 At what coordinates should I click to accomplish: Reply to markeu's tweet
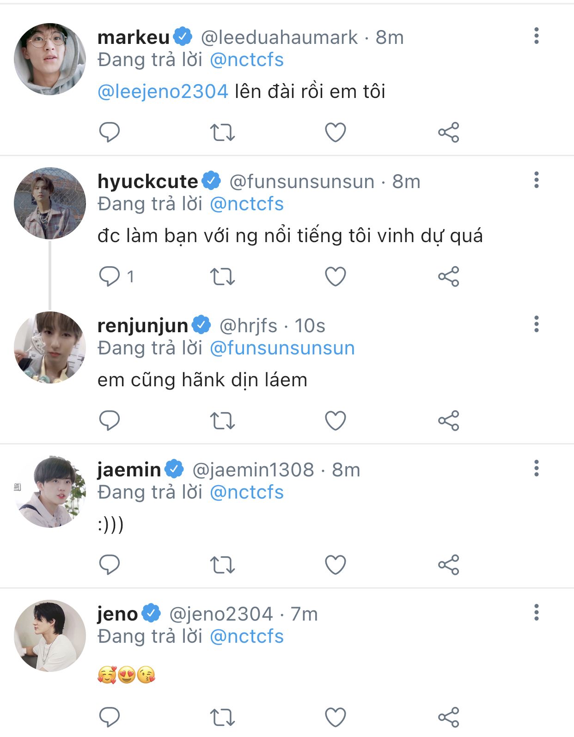(x=110, y=132)
